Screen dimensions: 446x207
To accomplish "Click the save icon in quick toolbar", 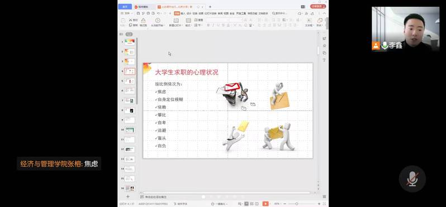I will point(138,13).
